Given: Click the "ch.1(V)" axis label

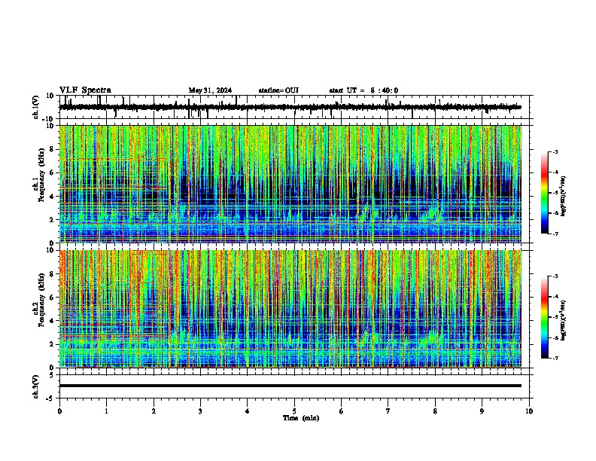Looking at the screenshot, I should click(35, 107).
